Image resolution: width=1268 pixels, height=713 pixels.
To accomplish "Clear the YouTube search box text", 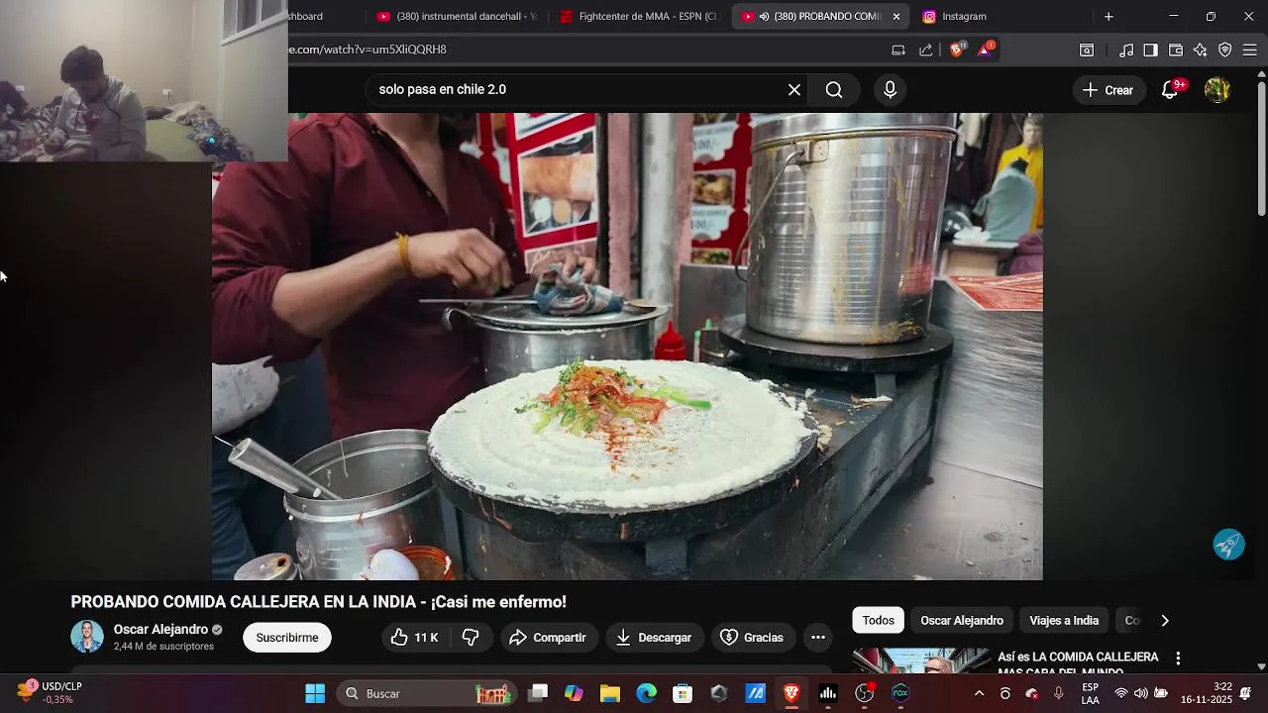I will [x=794, y=90].
